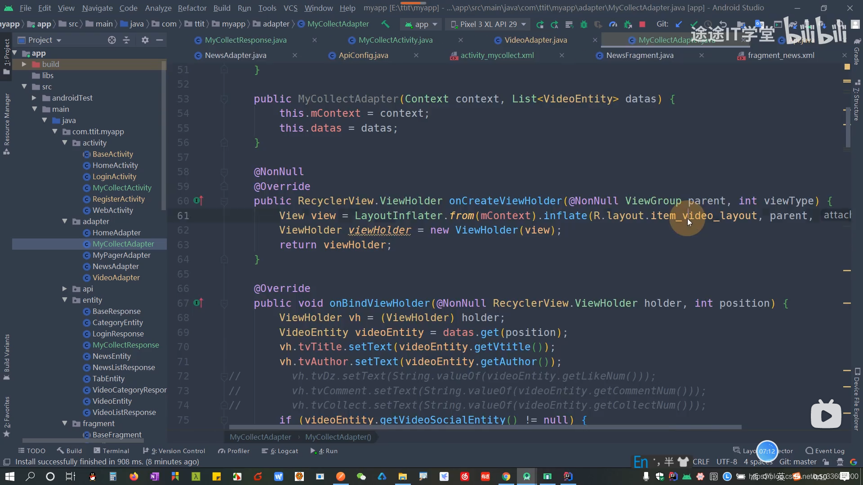Click the editor horizontal scrollbar
The height and width of the screenshot is (485, 863).
tap(485, 427)
